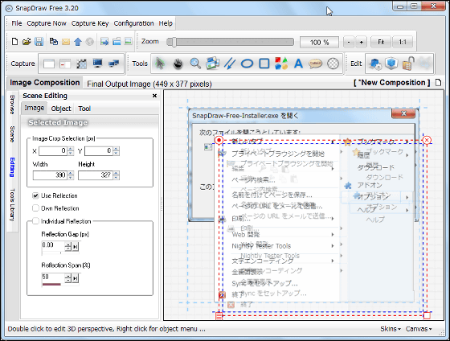Viewport: 450px width, 341px height.
Task: Open the Configuration menu
Action: click(x=133, y=23)
